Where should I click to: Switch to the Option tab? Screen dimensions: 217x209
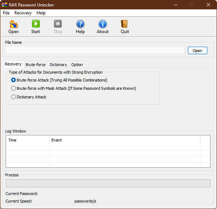pos(77,65)
